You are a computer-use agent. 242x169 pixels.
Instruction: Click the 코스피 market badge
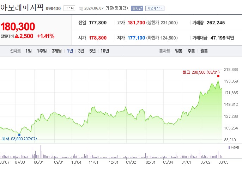tap(69, 8)
